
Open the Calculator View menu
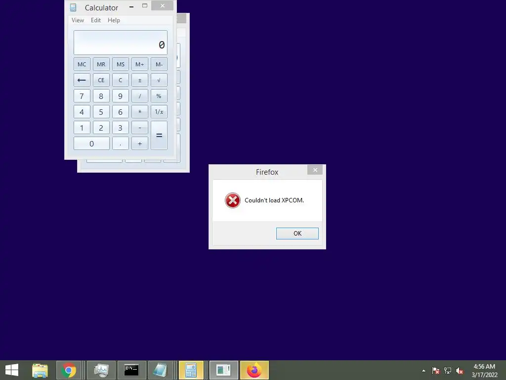(78, 20)
